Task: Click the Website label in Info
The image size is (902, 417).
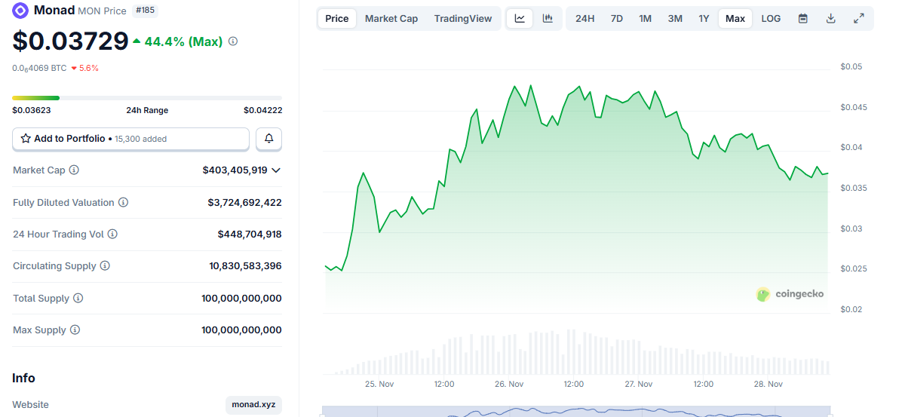Action: (30, 404)
